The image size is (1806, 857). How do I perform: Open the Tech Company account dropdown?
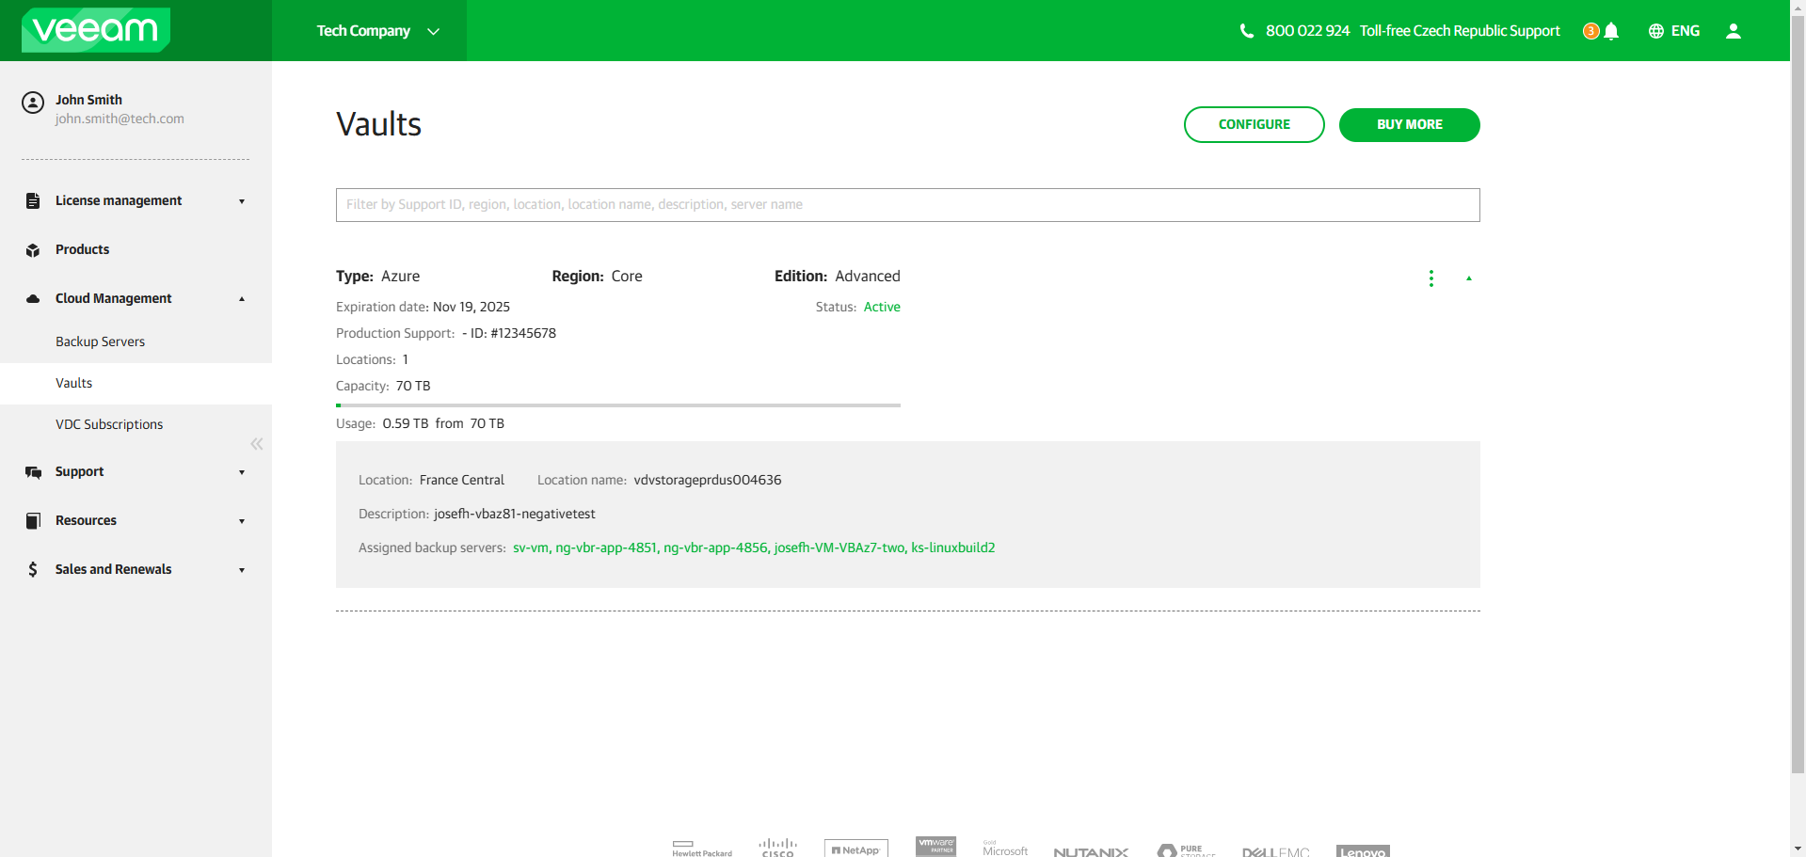(378, 31)
